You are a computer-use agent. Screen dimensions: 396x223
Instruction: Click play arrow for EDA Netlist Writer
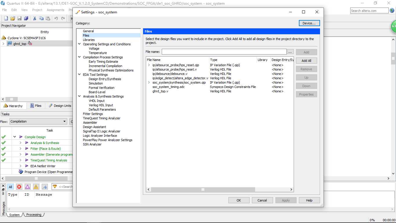[27, 166]
